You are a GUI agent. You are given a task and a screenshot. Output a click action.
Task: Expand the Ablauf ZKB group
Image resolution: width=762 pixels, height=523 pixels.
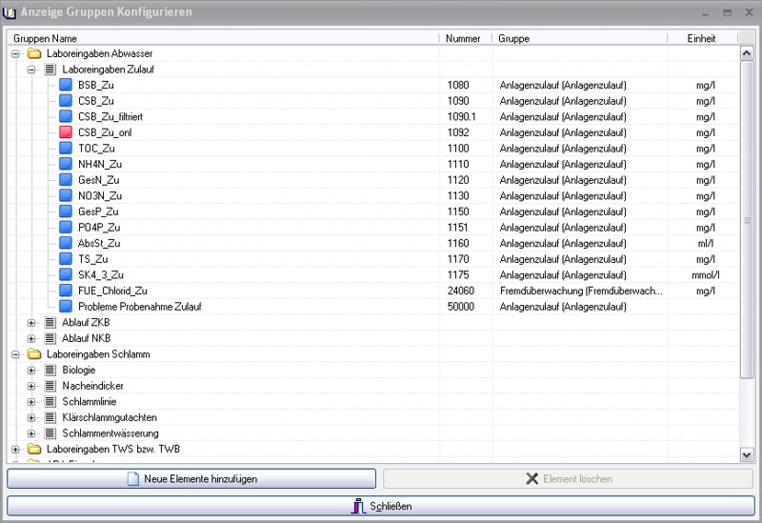(30, 322)
